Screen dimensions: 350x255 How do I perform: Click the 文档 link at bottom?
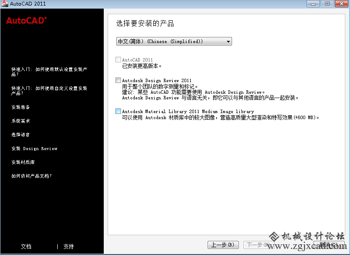pos(26,246)
